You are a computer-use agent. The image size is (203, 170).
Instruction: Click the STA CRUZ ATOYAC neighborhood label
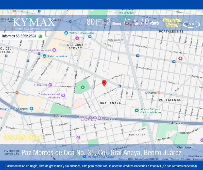click(x=75, y=46)
